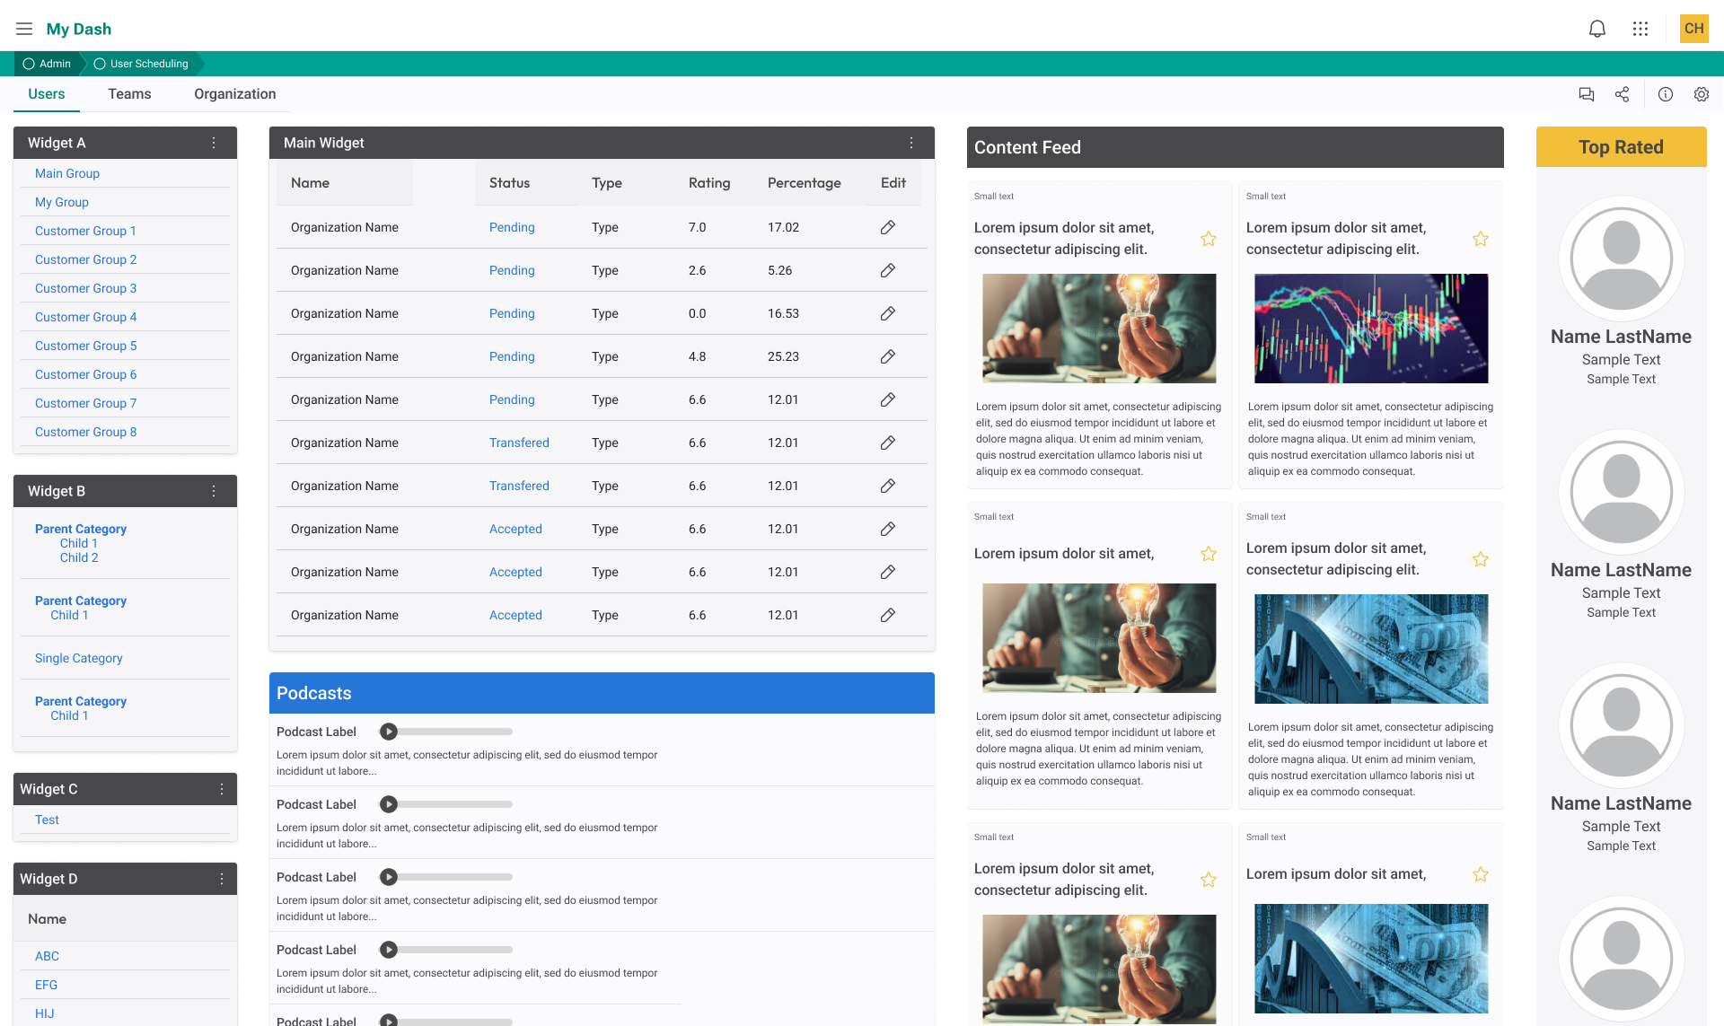Open the apps grid launcher
Image resolution: width=1724 pixels, height=1026 pixels.
click(x=1640, y=29)
